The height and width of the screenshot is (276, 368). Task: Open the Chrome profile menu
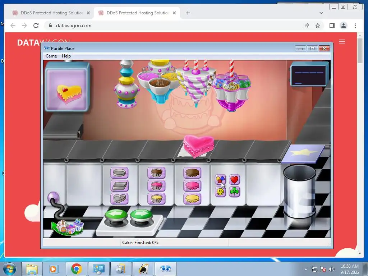tap(343, 26)
